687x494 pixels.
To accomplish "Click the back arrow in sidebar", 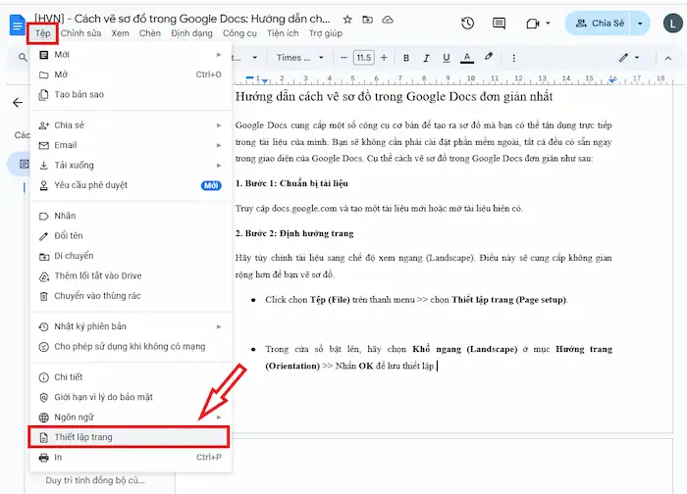I will pos(18,102).
